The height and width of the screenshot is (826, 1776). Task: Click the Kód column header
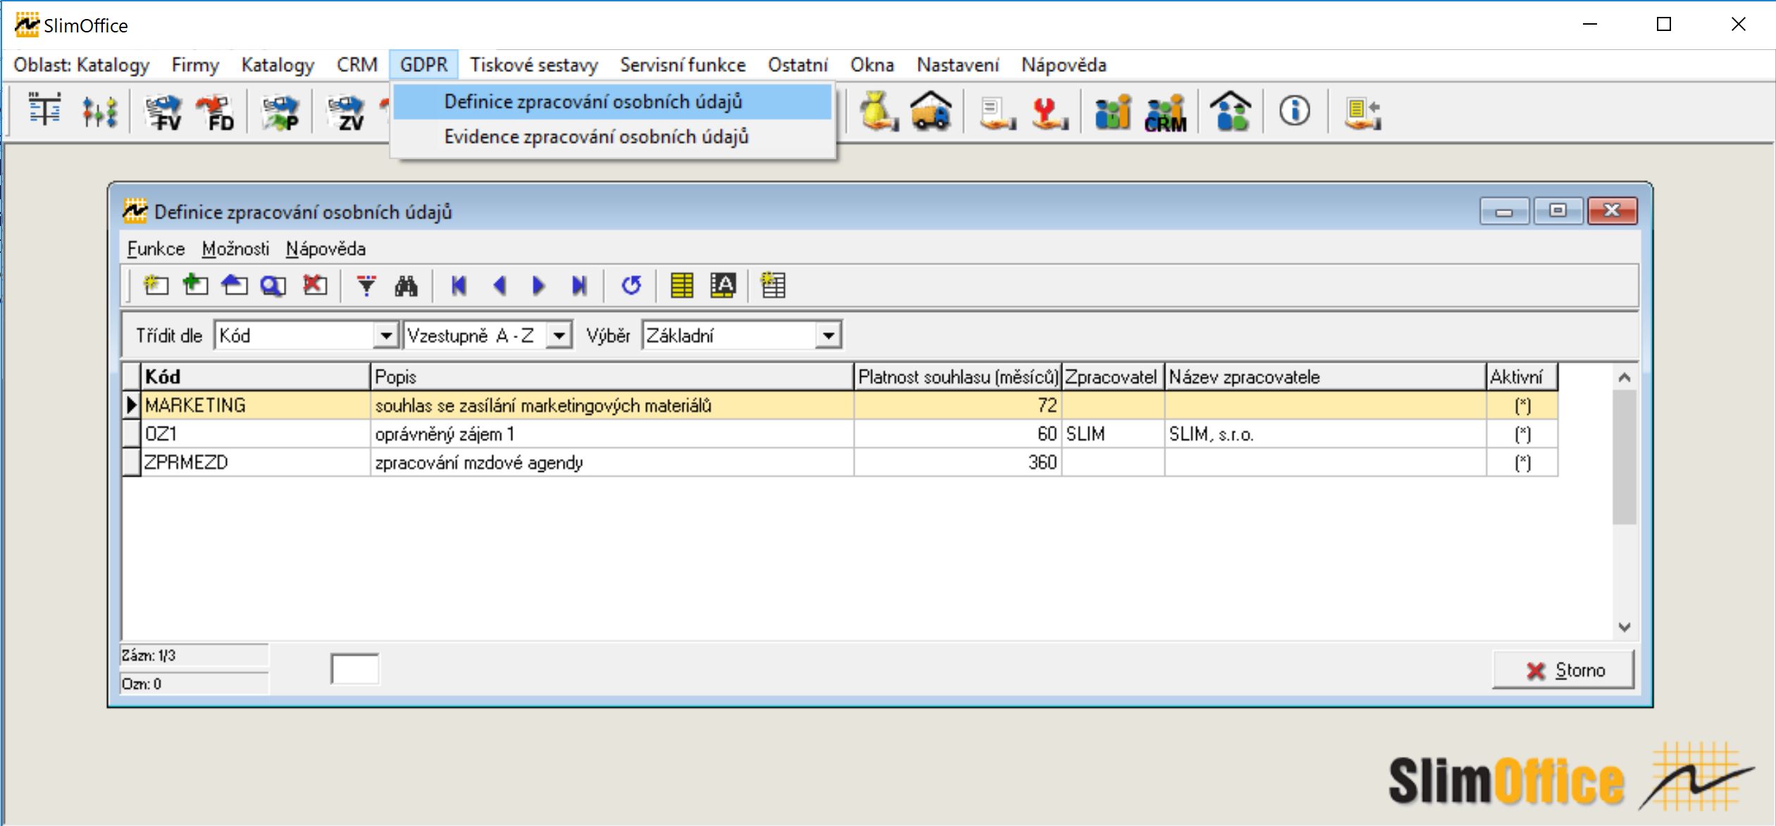[256, 377]
